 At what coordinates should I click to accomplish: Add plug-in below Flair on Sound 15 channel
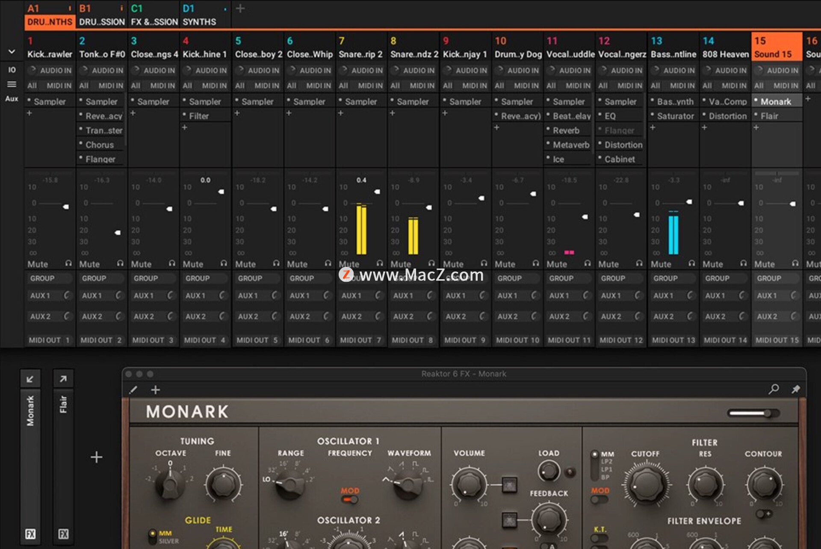pos(756,127)
